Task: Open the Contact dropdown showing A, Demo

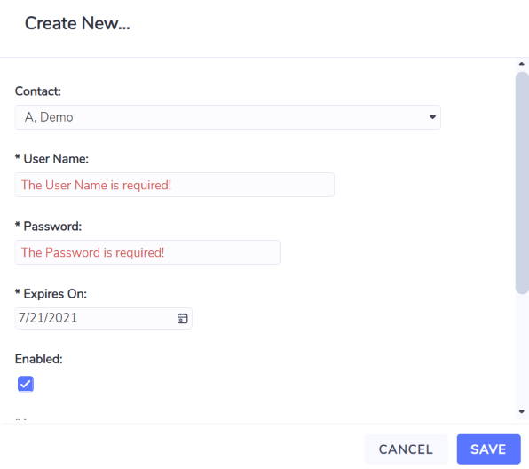Action: coord(228,117)
